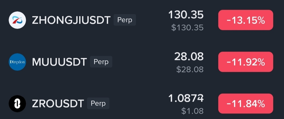The width and height of the screenshot is (284, 119).
Task: Tap the $28.08 fiat value
Action: [190, 69]
